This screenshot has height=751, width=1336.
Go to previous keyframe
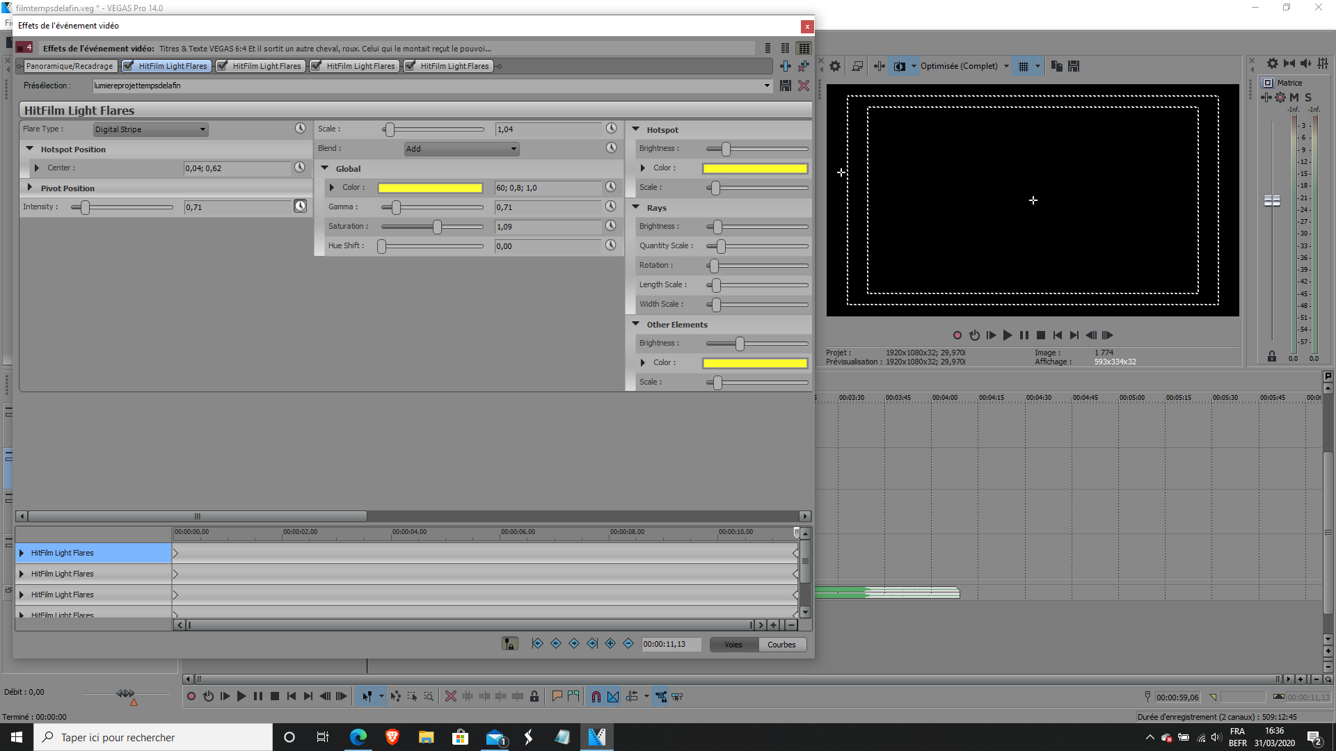(x=555, y=644)
